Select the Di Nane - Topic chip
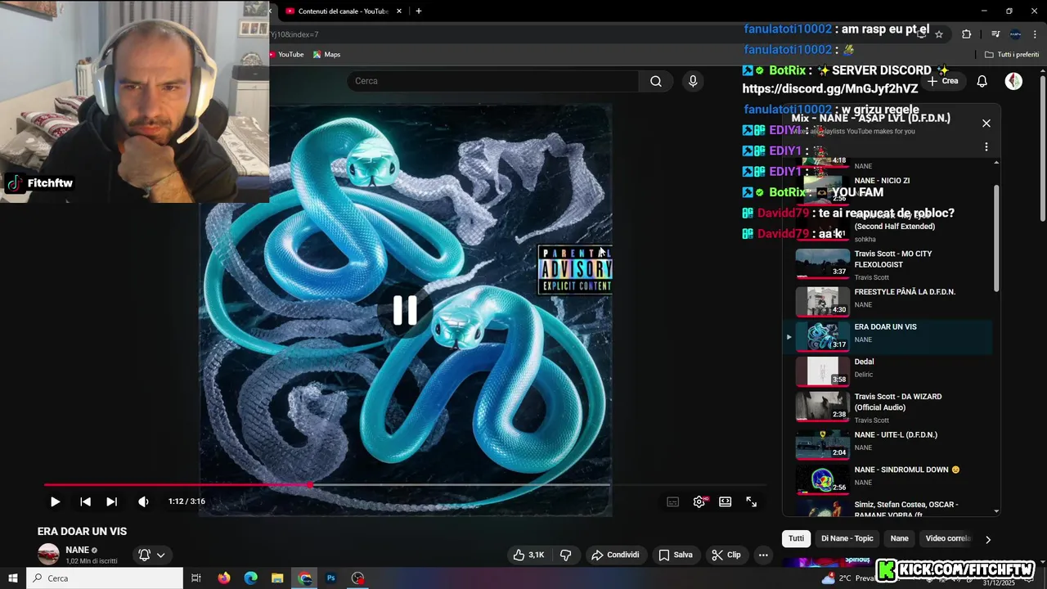1047x589 pixels. click(847, 538)
